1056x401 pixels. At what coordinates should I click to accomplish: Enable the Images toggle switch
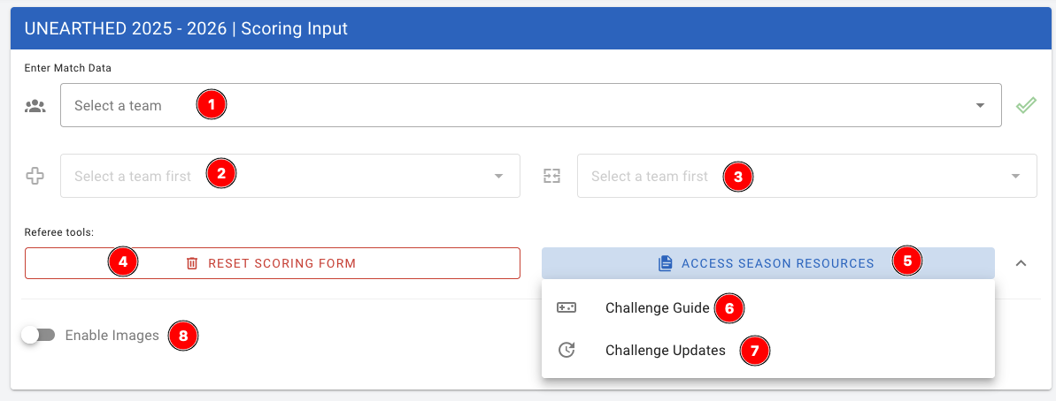(x=39, y=336)
